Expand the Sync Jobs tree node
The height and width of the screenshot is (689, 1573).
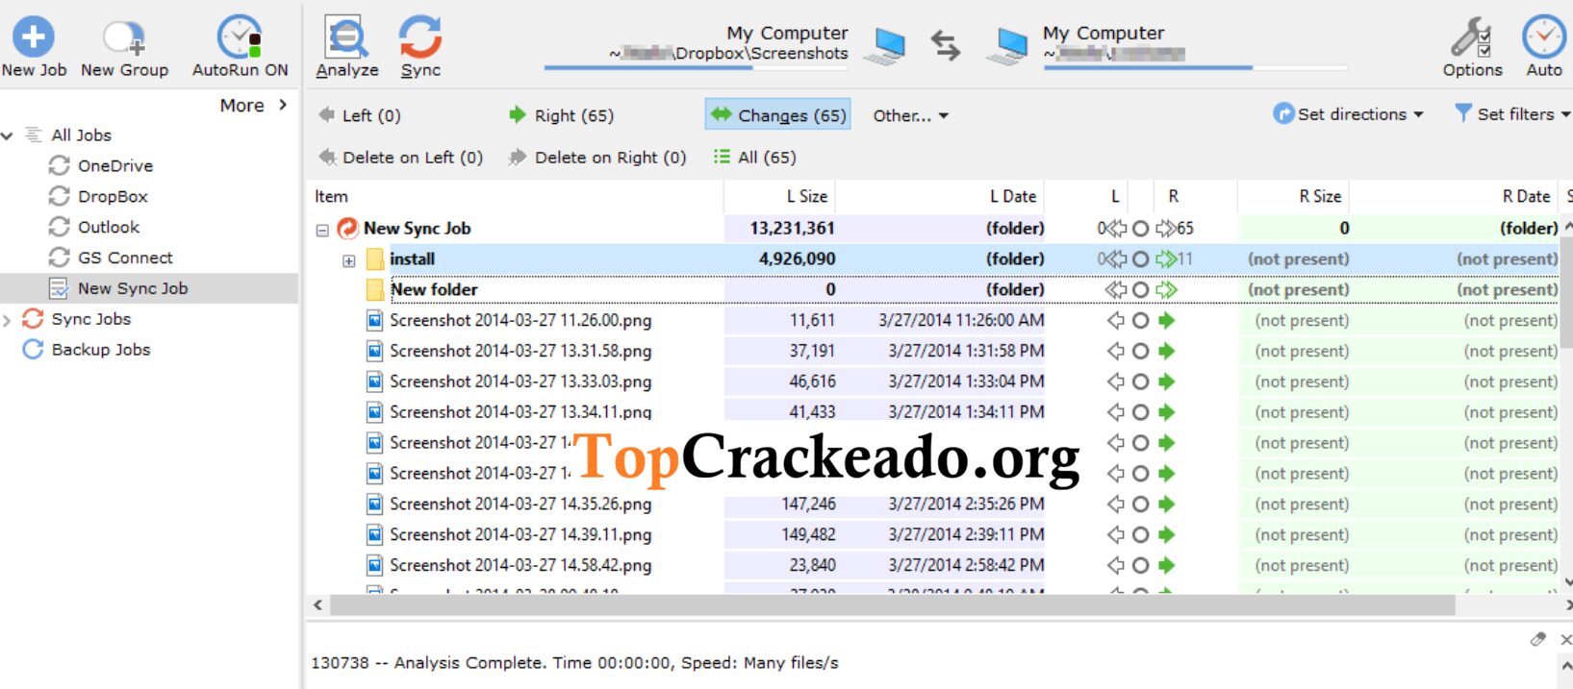[x=8, y=319]
